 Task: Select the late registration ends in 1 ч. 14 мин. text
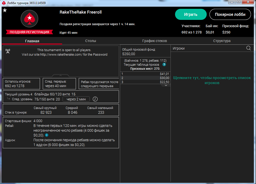pos(98,24)
